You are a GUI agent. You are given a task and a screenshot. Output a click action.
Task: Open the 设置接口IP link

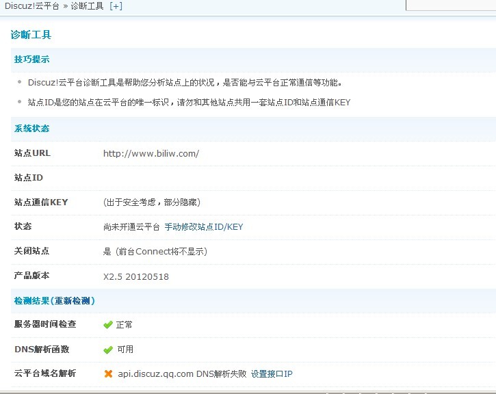272,373
